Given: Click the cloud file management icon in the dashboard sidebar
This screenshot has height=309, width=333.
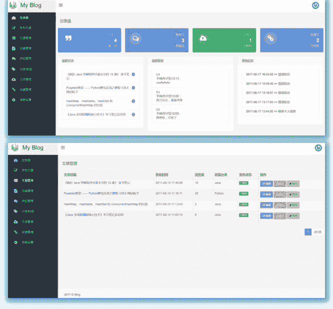Looking at the screenshot, I should click(x=14, y=79).
